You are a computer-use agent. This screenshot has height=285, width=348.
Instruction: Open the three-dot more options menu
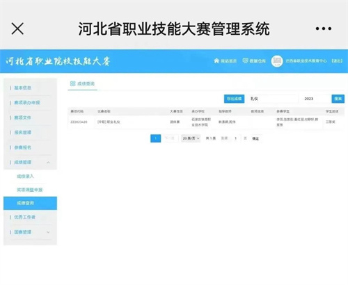[x=324, y=28]
